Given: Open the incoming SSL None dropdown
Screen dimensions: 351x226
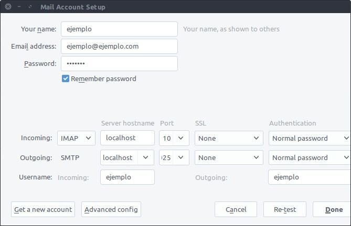Looking at the screenshot, I should coord(229,138).
